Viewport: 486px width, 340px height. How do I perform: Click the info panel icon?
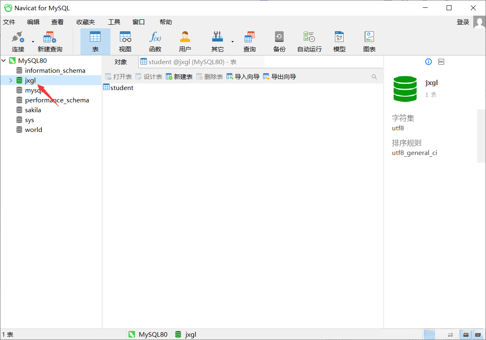click(x=429, y=62)
